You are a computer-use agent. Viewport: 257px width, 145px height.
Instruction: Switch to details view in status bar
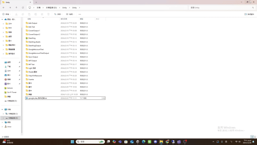pyautogui.click(x=252, y=137)
